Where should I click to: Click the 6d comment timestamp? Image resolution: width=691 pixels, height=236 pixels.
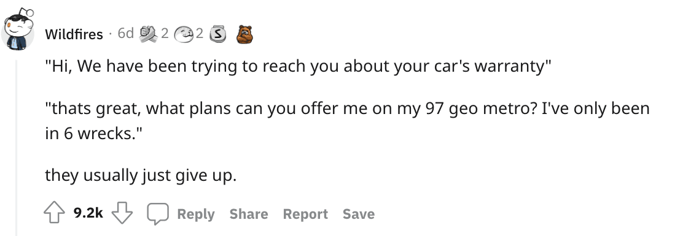tap(125, 33)
